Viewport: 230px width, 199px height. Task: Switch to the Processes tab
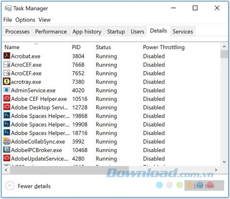(17, 31)
